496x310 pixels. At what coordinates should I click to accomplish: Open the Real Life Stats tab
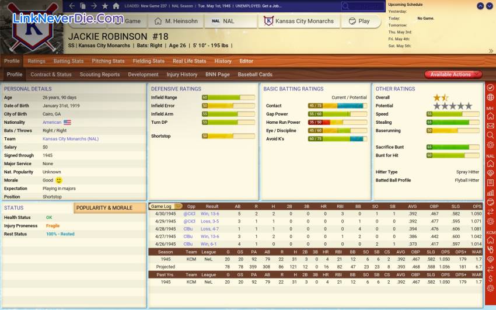tap(190, 61)
